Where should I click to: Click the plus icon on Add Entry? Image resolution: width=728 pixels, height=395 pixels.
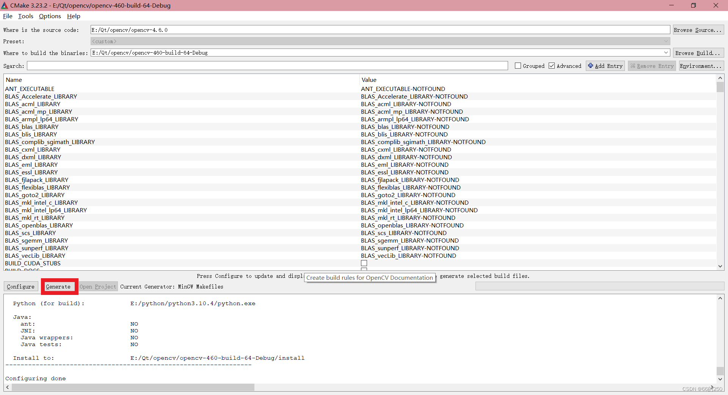click(x=590, y=66)
